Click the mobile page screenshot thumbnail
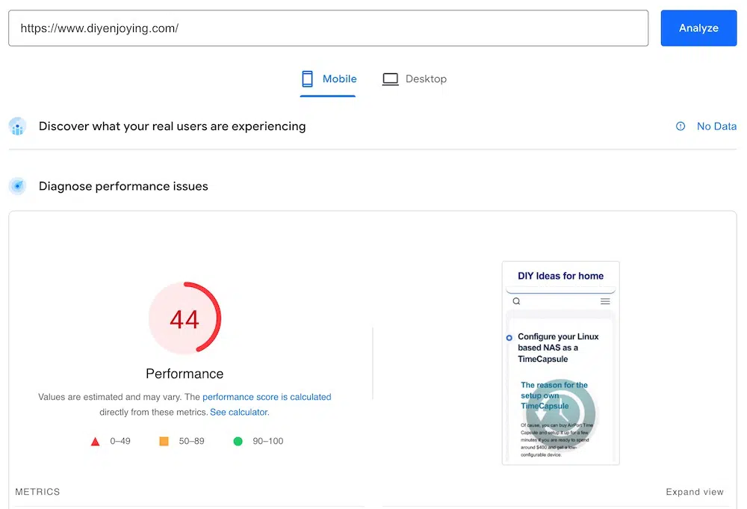This screenshot has height=509, width=747. coord(561,363)
